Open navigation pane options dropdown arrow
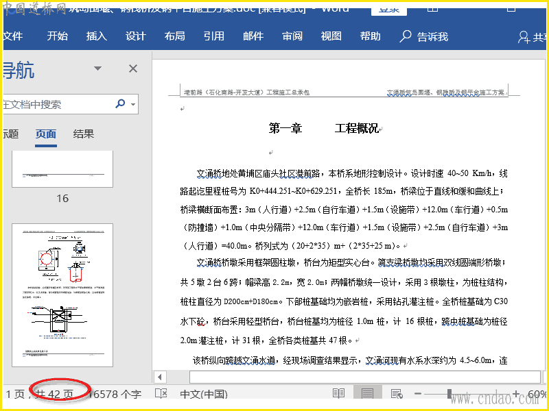Image resolution: width=549 pixels, height=411 pixels. [97, 68]
